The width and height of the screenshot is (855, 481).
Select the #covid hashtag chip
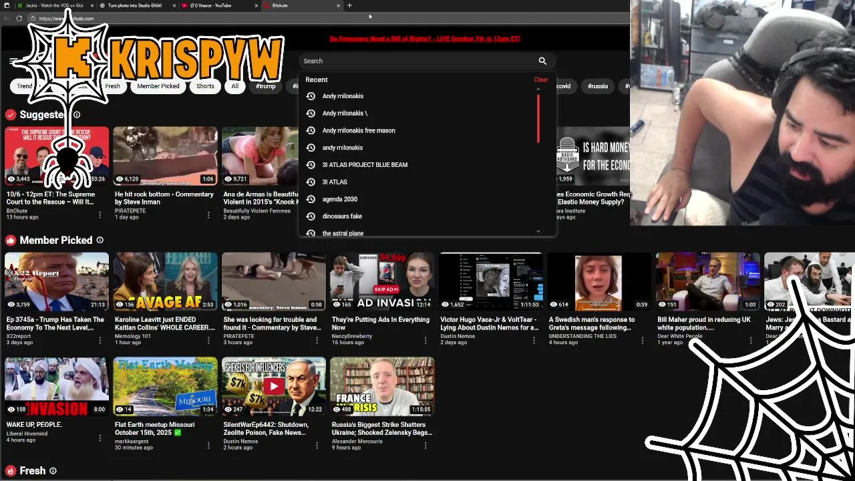(x=564, y=86)
